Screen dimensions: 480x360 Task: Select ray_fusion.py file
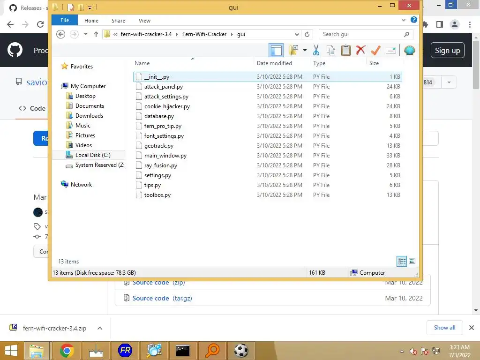pos(268,165)
